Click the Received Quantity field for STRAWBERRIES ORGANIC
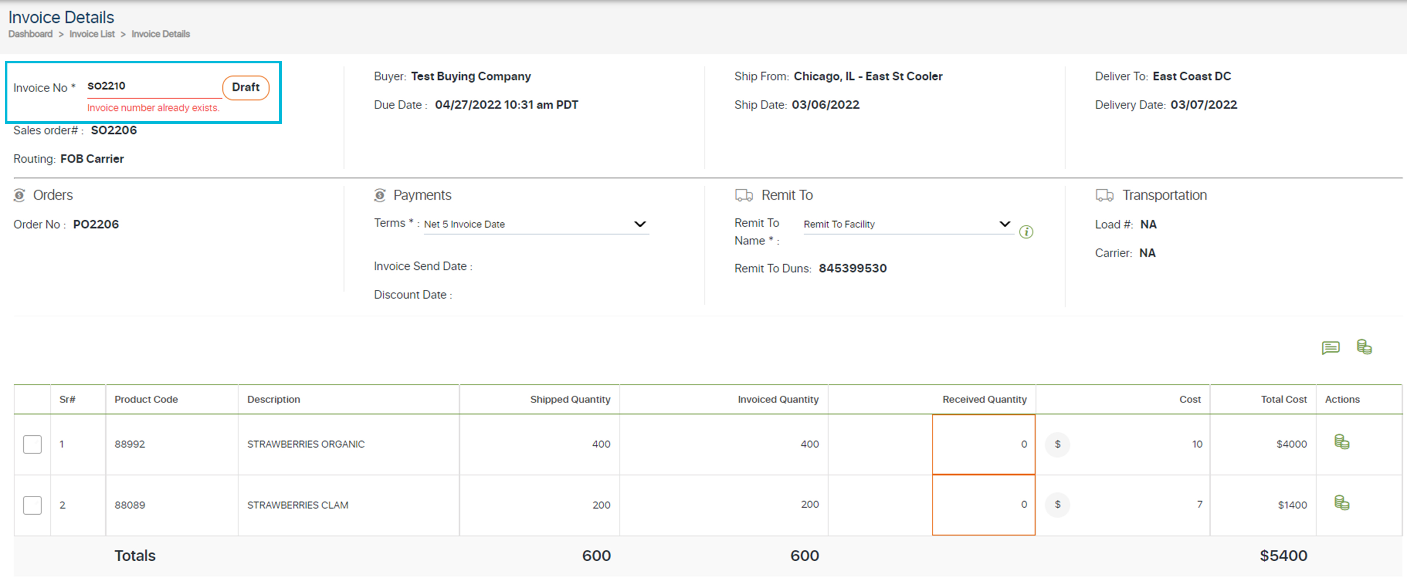Viewport: 1407px width, 588px height. coord(983,444)
